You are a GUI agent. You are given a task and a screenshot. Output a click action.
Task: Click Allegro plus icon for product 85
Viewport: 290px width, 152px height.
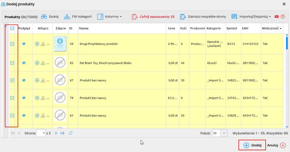tap(37, 63)
